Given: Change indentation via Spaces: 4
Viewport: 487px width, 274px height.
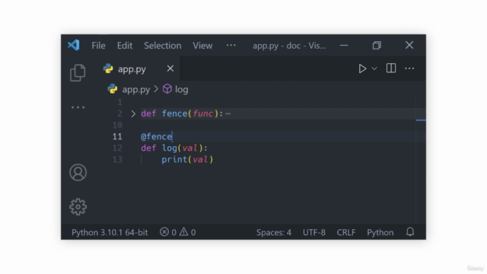Looking at the screenshot, I should (274, 232).
